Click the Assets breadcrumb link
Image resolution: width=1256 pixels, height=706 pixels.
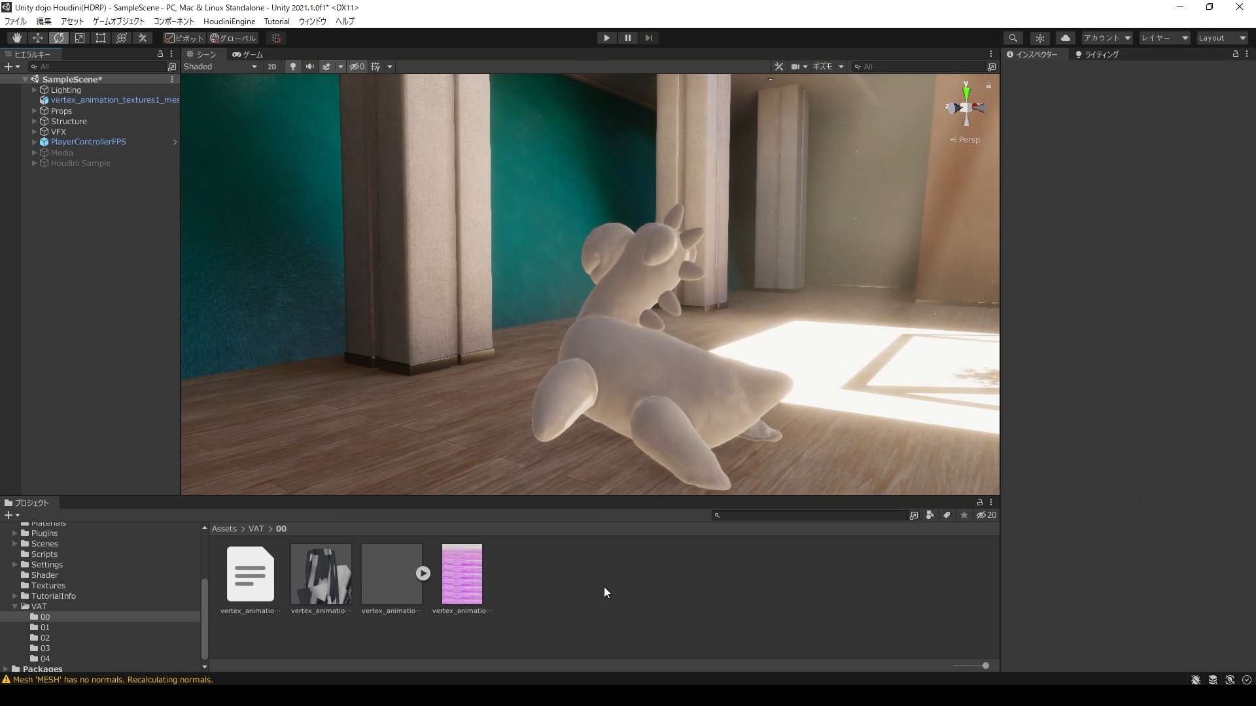click(224, 529)
